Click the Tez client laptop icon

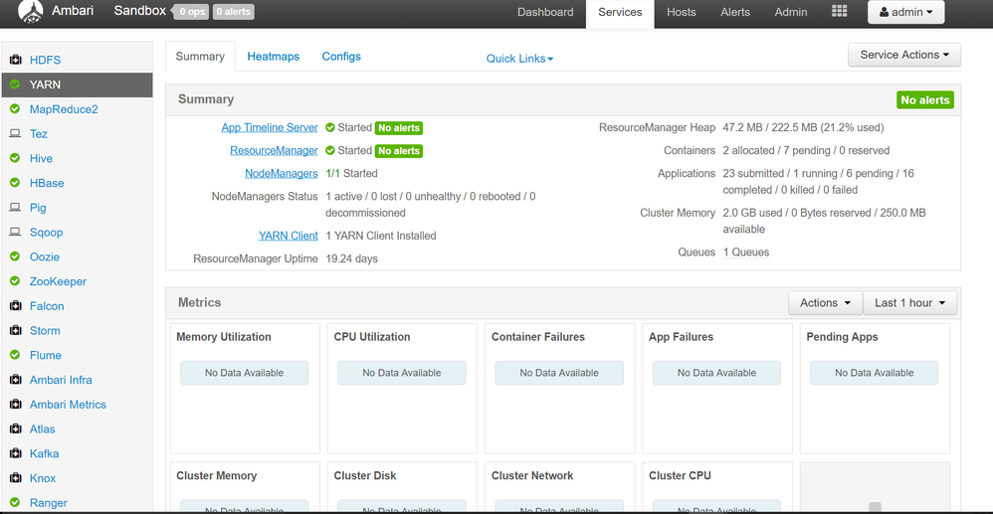(15, 134)
